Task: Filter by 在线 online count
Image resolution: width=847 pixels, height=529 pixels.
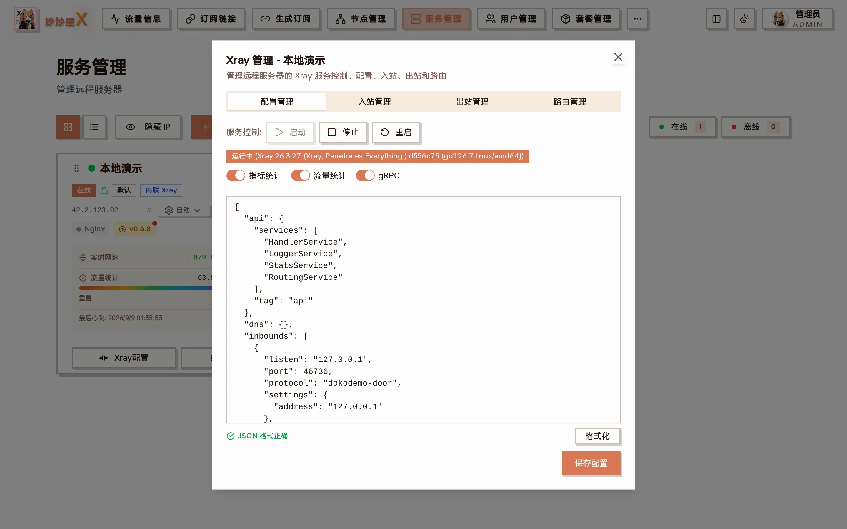Action: pos(682,127)
